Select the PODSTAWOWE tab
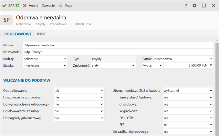 coord(18,34)
